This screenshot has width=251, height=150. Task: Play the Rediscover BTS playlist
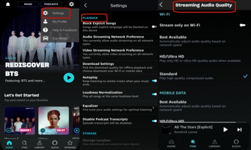click(x=69, y=78)
